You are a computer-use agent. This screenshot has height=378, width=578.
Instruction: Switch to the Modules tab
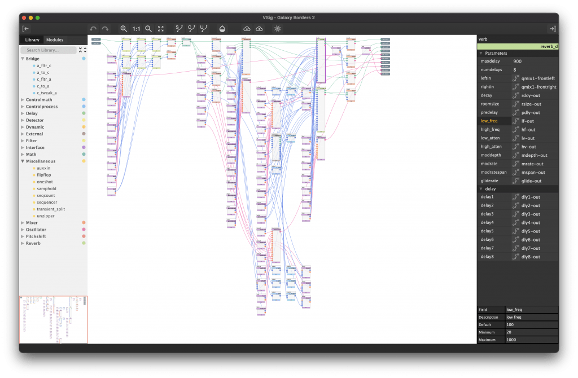click(55, 40)
